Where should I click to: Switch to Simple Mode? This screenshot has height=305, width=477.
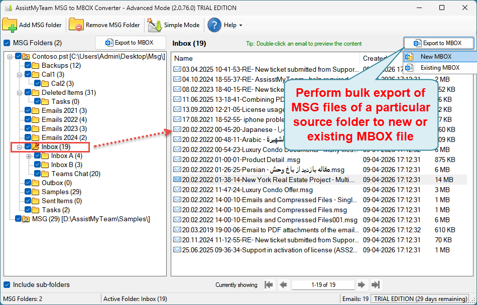[x=174, y=25]
